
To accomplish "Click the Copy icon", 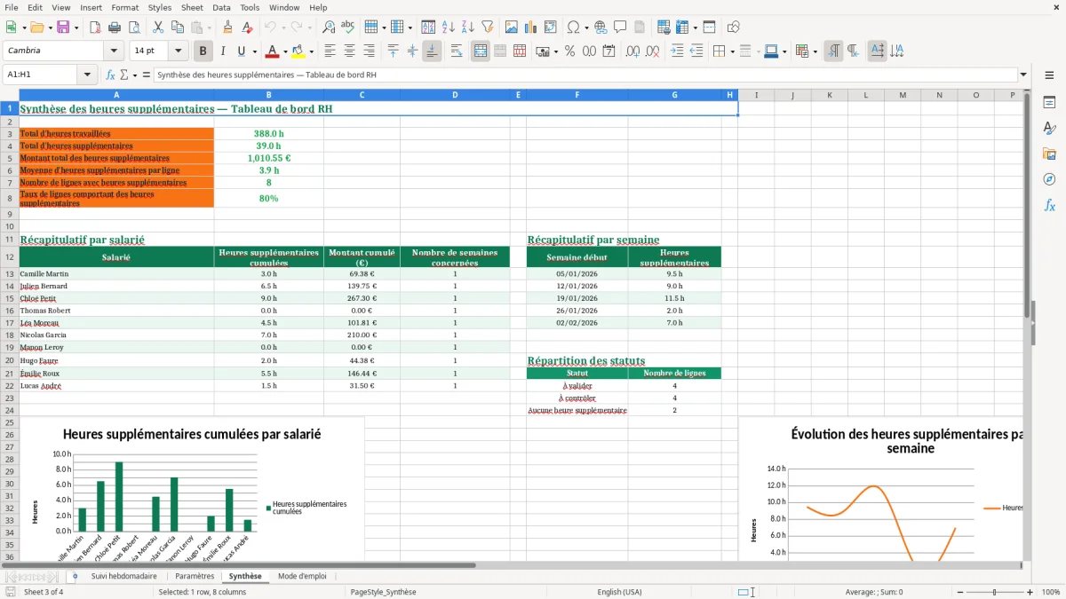I will click(178, 28).
